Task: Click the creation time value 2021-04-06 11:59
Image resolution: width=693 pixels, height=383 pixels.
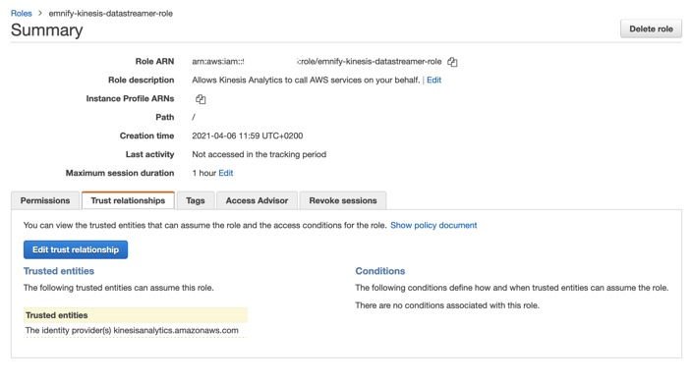Action: tap(248, 136)
